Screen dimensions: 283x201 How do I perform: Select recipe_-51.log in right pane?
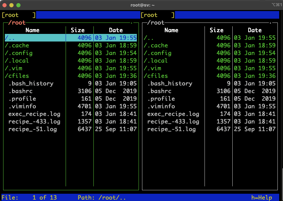click(x=210, y=129)
